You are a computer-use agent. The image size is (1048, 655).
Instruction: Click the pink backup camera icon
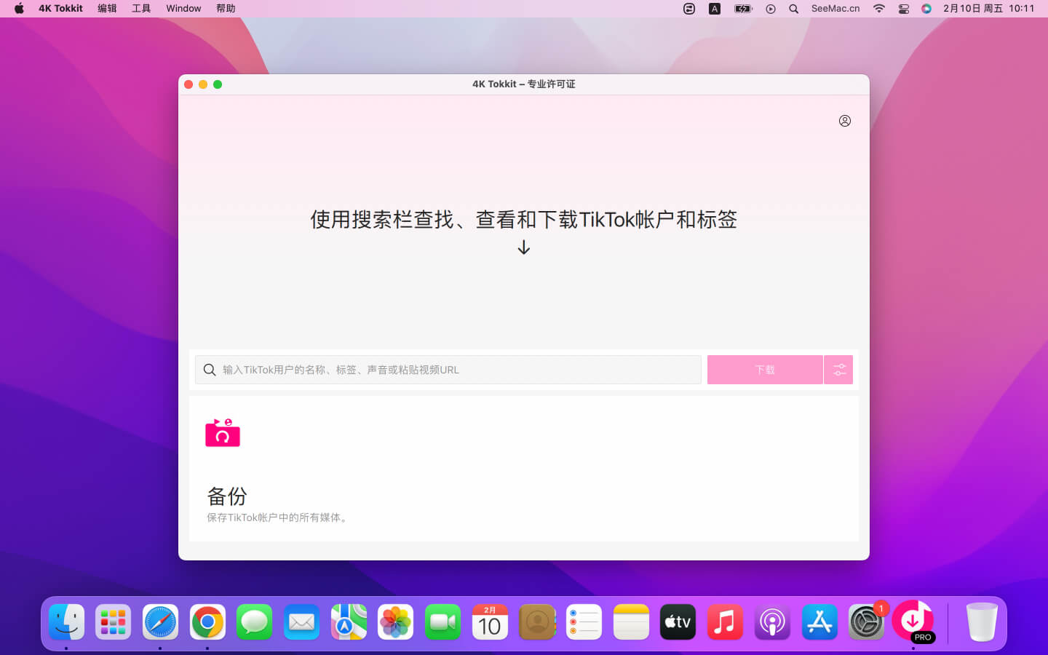tap(223, 432)
